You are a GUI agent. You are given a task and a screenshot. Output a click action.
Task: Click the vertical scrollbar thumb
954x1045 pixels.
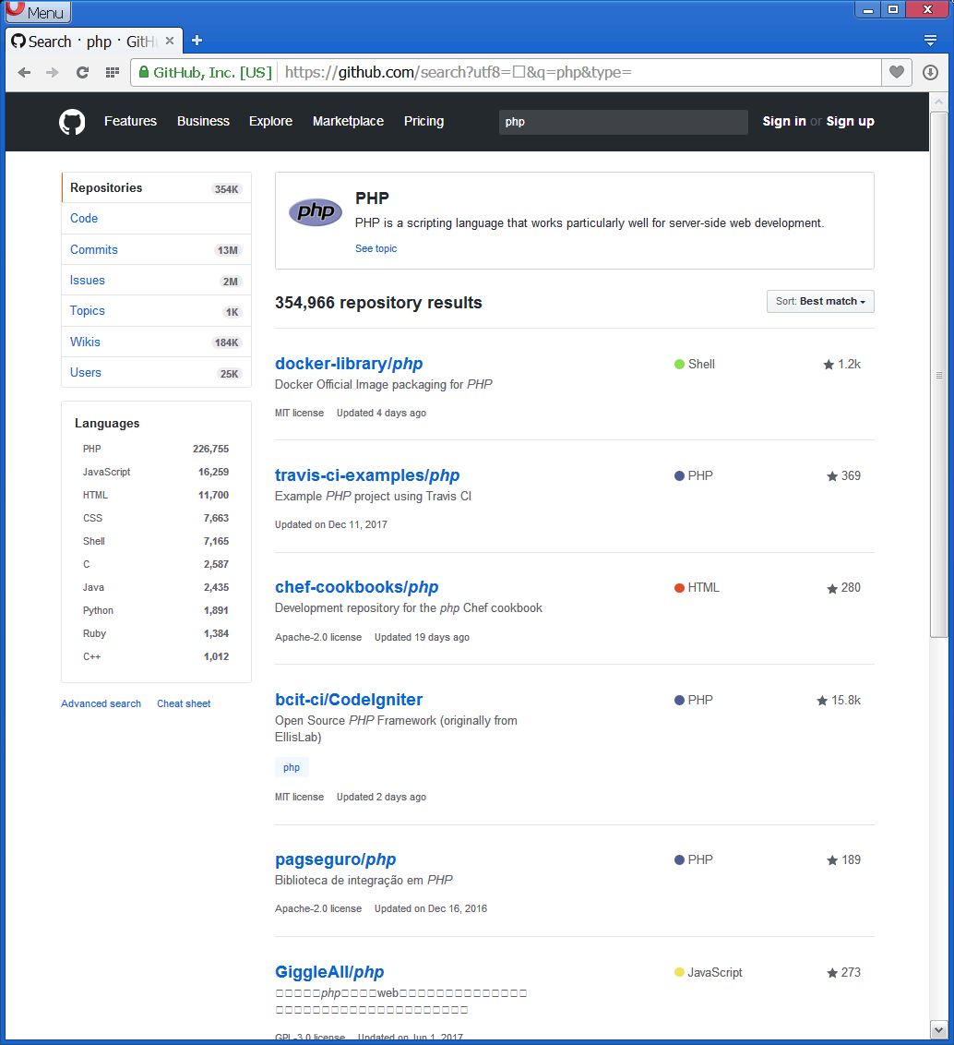(938, 375)
